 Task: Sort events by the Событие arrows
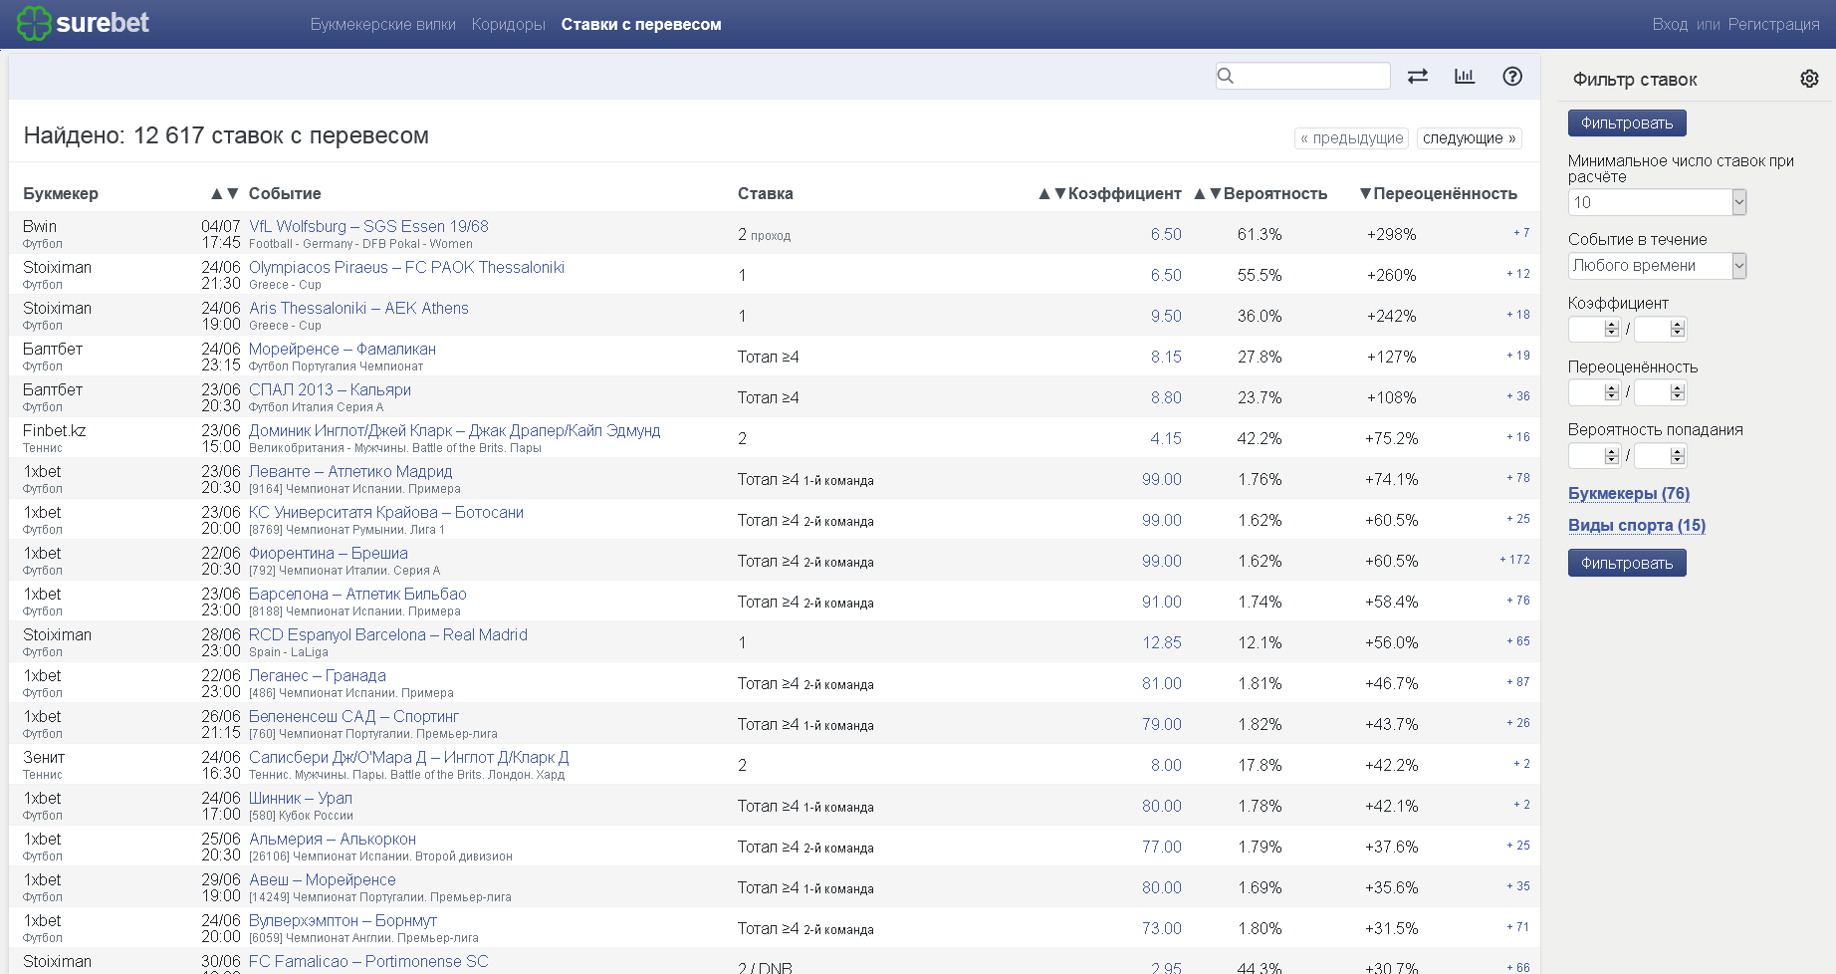[225, 193]
